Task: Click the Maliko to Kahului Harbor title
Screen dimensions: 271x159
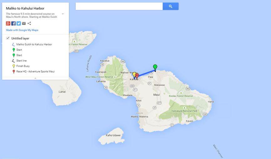Action: 25,8
